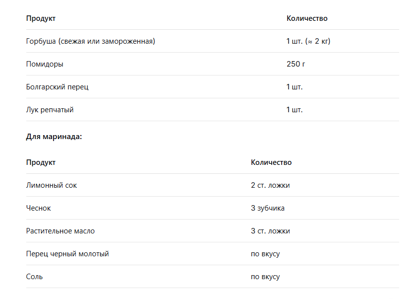
Task: Click the 'Лук репчатый' cell
Action: point(50,110)
